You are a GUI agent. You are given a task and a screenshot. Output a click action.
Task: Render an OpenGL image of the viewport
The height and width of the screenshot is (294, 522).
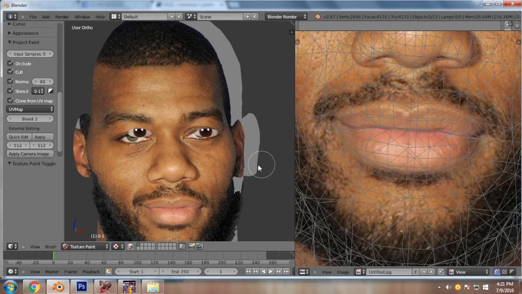[x=192, y=247]
